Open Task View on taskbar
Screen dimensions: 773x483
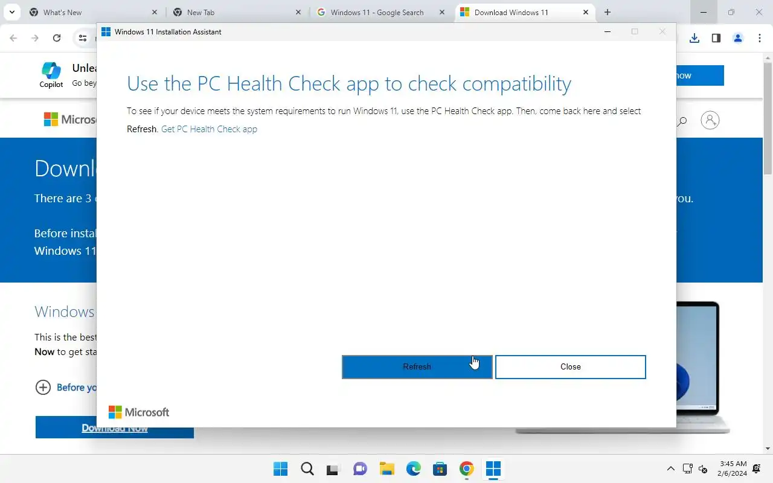[x=334, y=469]
